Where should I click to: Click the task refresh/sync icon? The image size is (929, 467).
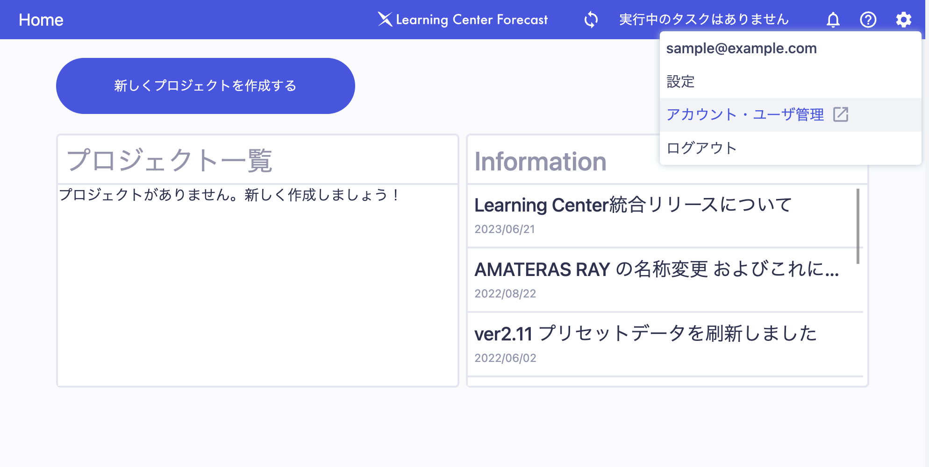[591, 20]
